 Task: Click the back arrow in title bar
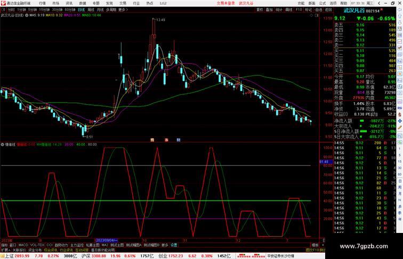[x=379, y=3]
